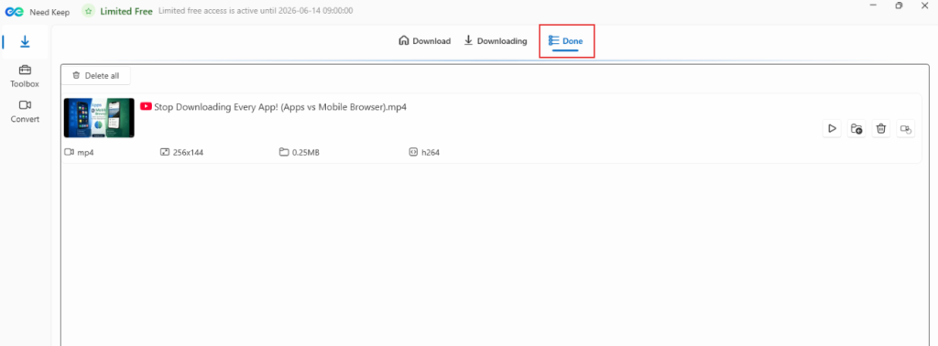The image size is (938, 346).
Task: Delete the Stop Downloading Every App video
Action: [x=881, y=128]
